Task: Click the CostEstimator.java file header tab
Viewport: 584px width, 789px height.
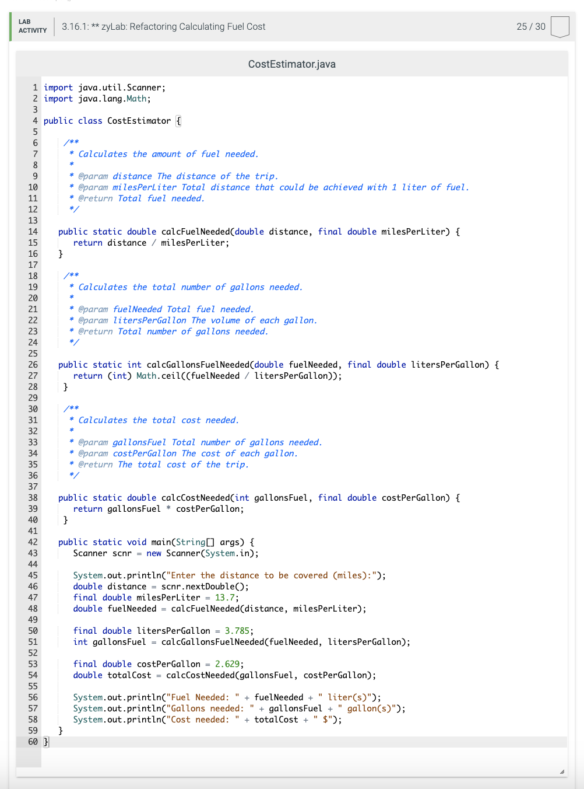Action: pyautogui.click(x=291, y=64)
